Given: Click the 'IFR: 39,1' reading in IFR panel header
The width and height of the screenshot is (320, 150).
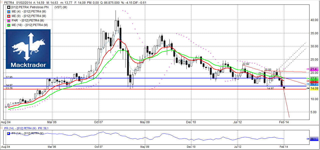Looking at the screenshot, I should [x=44, y=128].
